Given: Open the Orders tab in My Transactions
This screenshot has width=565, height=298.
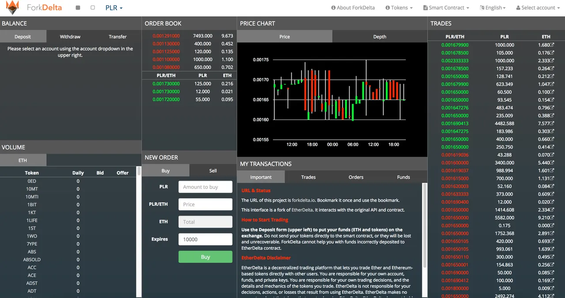Looking at the screenshot, I should coord(356,177).
